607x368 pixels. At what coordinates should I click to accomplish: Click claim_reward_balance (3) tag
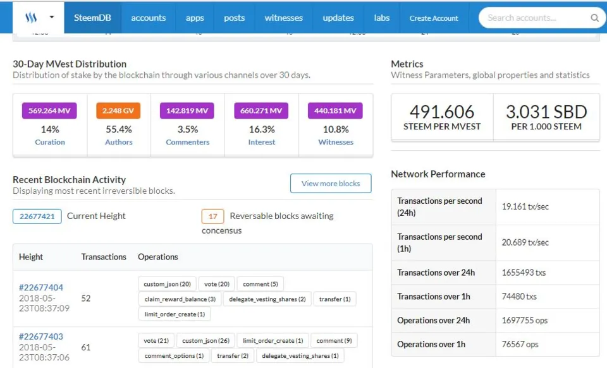180,299
